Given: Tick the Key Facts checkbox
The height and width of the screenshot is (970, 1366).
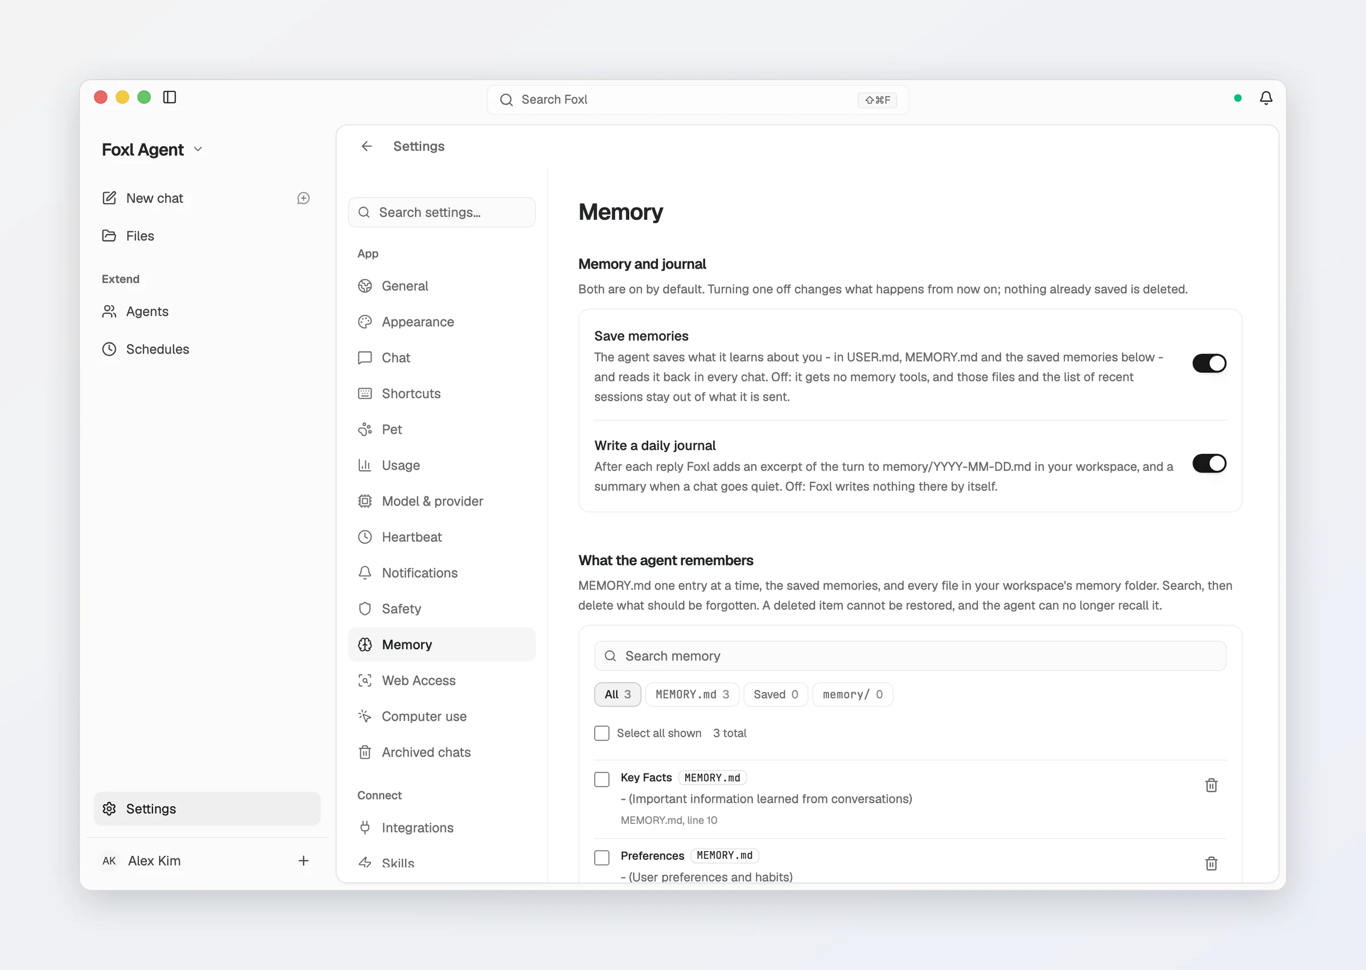Looking at the screenshot, I should (x=602, y=779).
